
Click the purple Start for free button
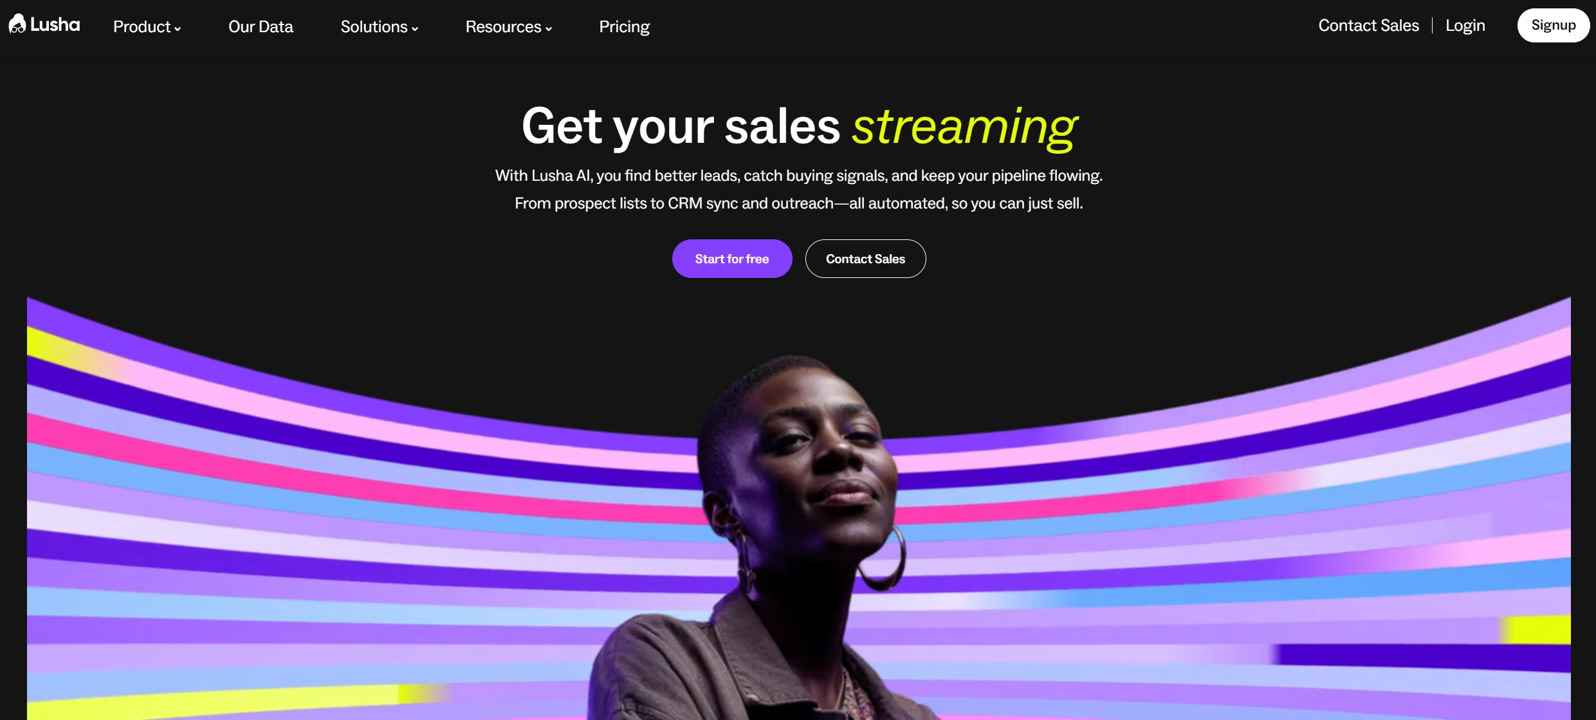pyautogui.click(x=731, y=259)
